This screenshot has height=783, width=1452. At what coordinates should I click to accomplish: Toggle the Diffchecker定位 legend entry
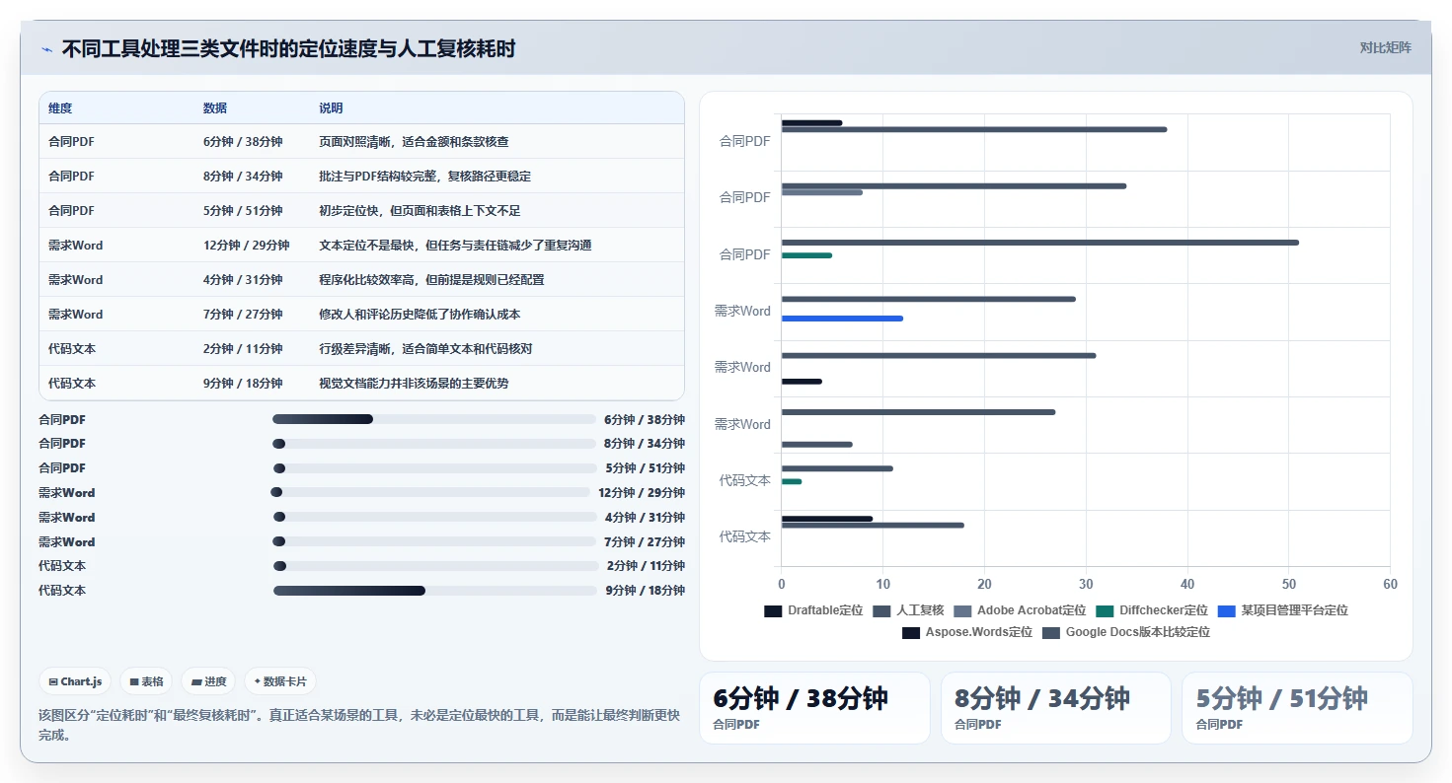click(1152, 610)
